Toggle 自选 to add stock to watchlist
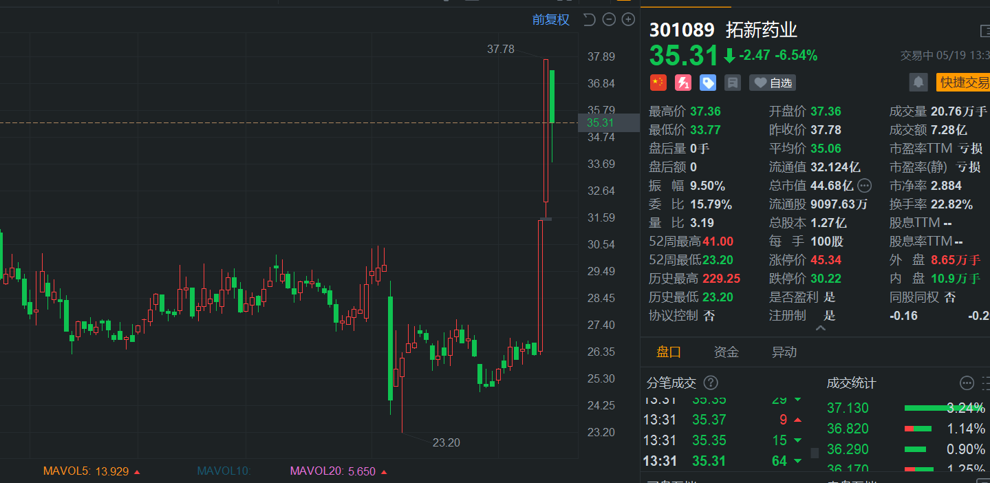The height and width of the screenshot is (483, 990). point(772,82)
